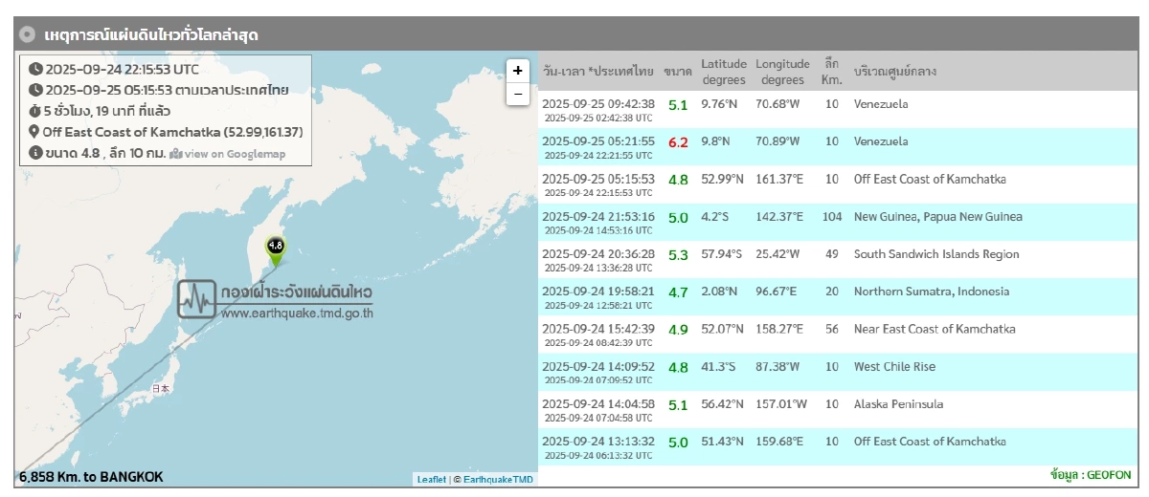The width and height of the screenshot is (1149, 497).
Task: Select Off East Coast of Kamchatka 4.8 row
Action: [839, 184]
